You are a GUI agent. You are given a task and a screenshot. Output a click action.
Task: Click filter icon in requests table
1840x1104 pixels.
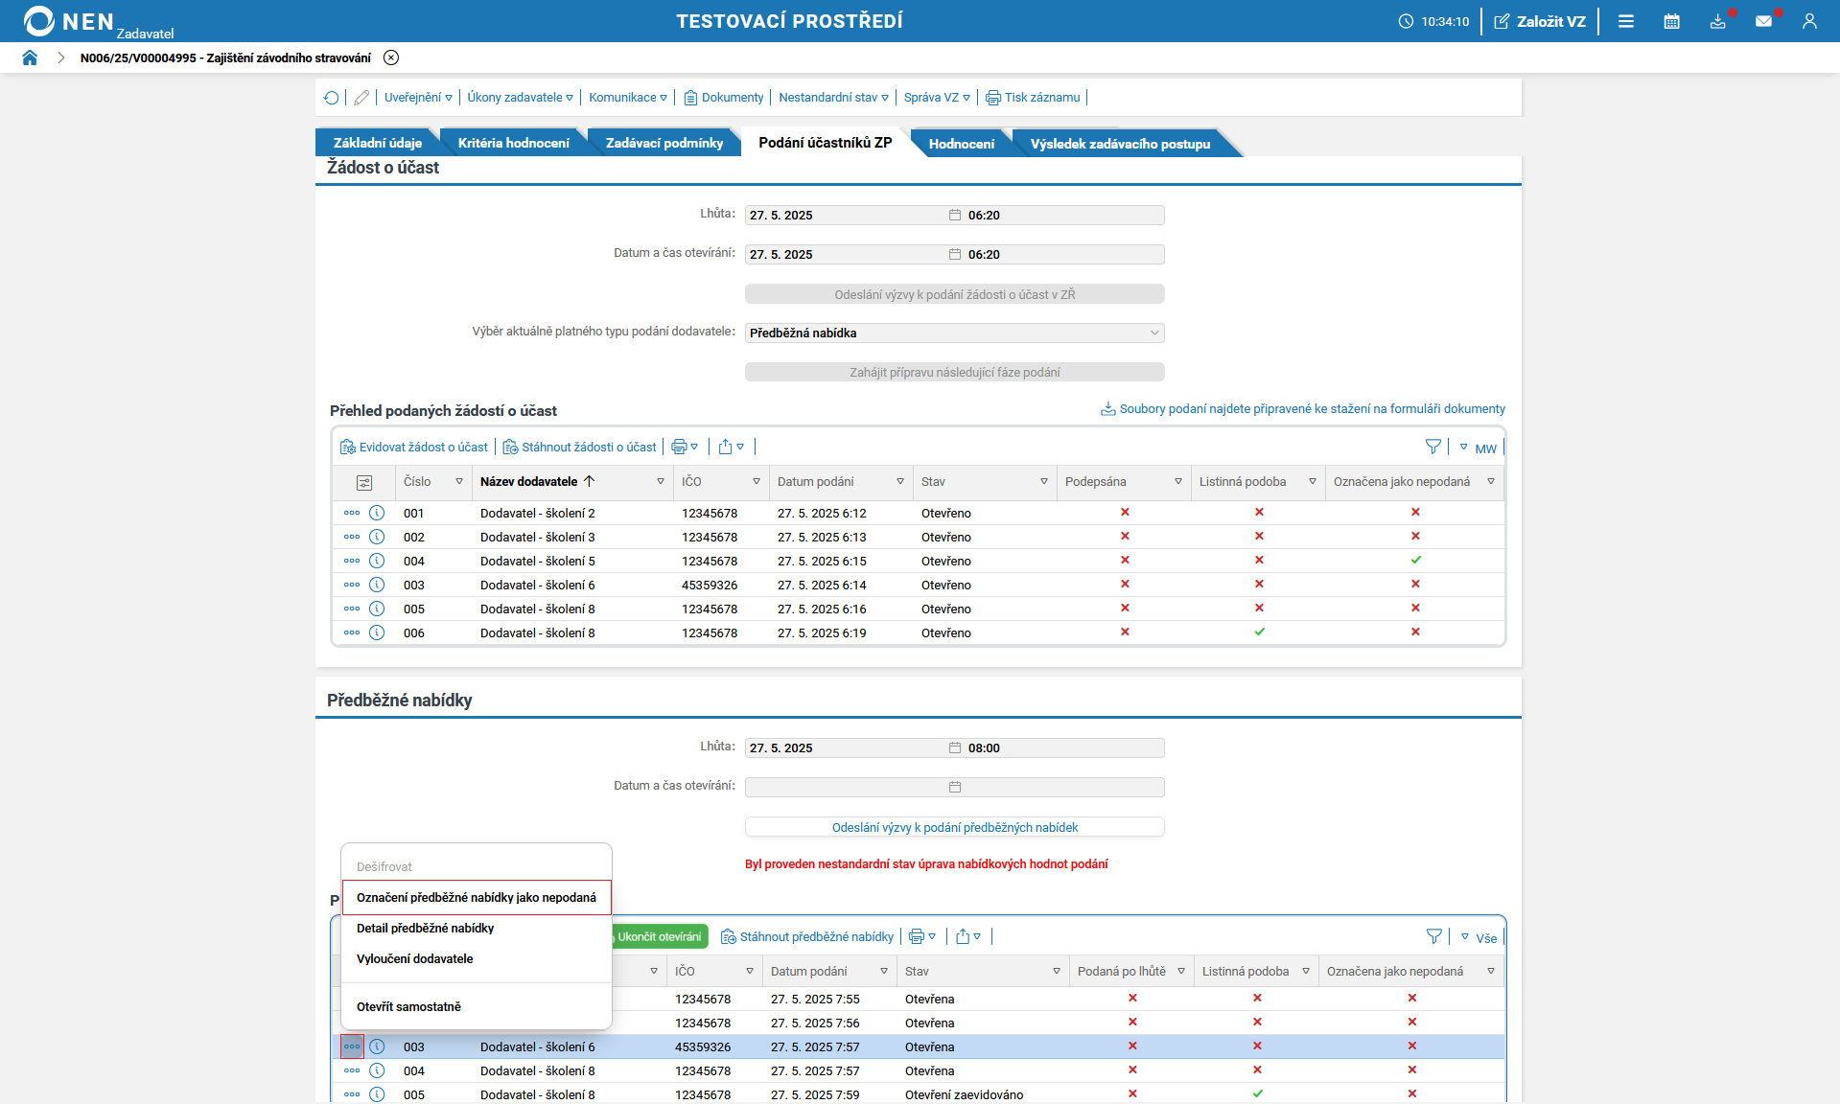click(1432, 448)
